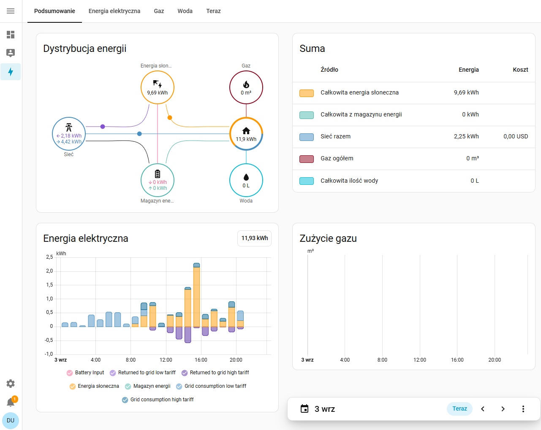This screenshot has width=541, height=430.
Task: Click the Woda water drop node
Action: click(246, 180)
